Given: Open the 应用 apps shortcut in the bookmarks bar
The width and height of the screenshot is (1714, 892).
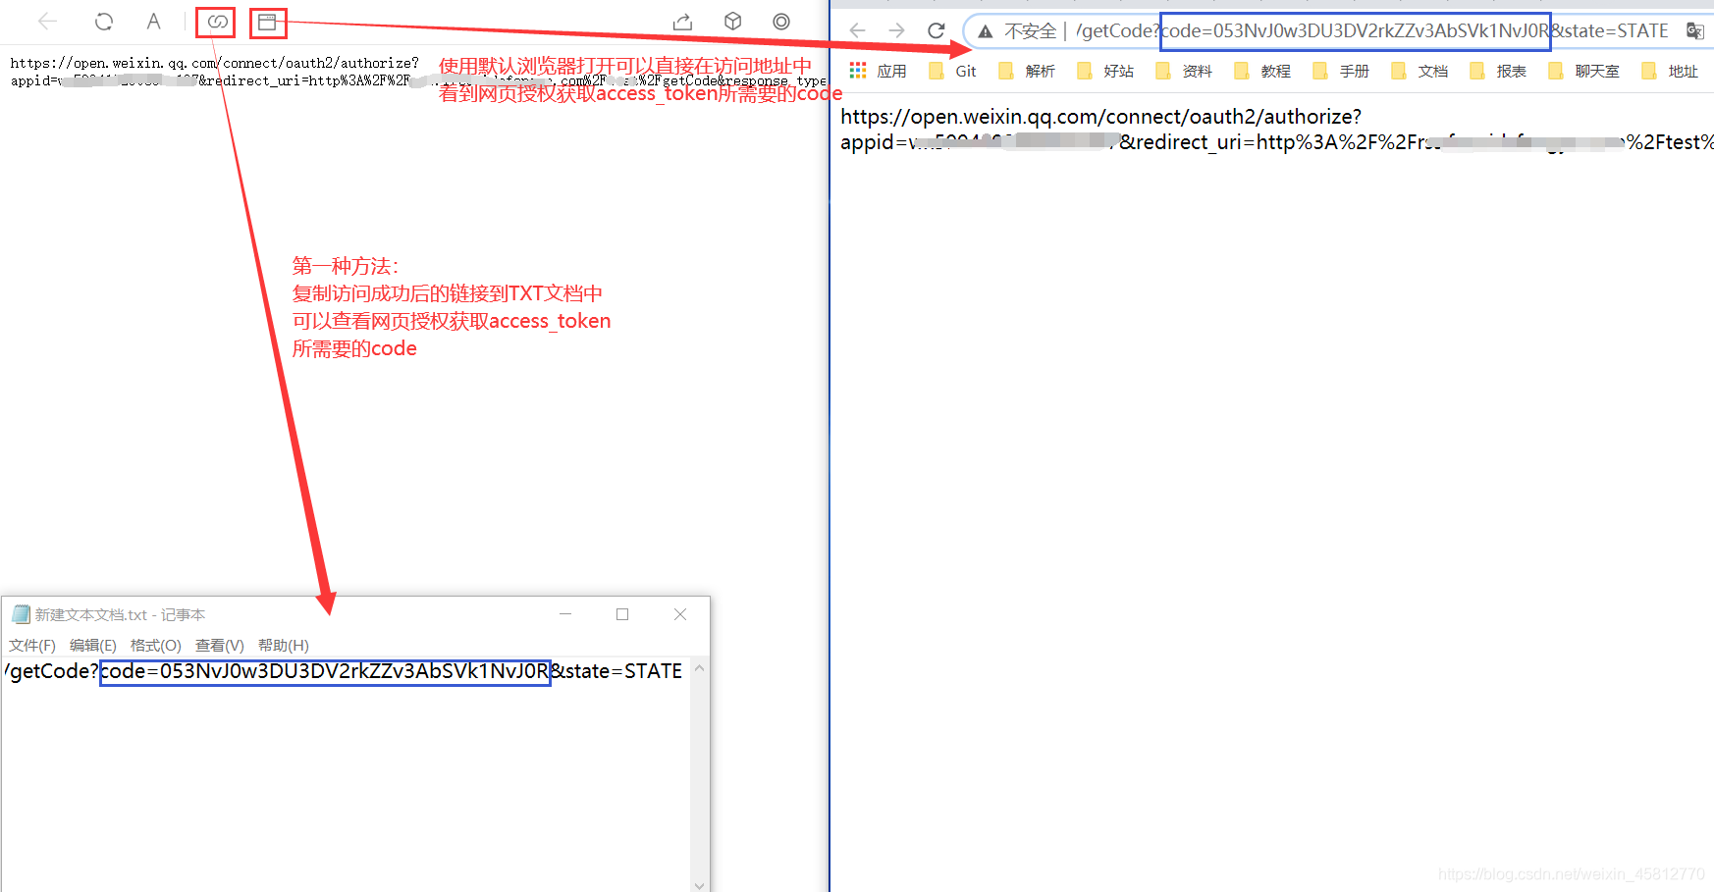Looking at the screenshot, I should coord(878,71).
